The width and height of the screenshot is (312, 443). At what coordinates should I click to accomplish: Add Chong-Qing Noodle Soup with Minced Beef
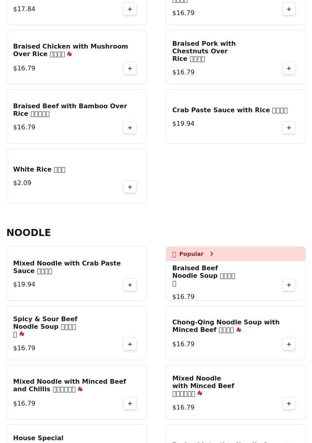coord(289,344)
